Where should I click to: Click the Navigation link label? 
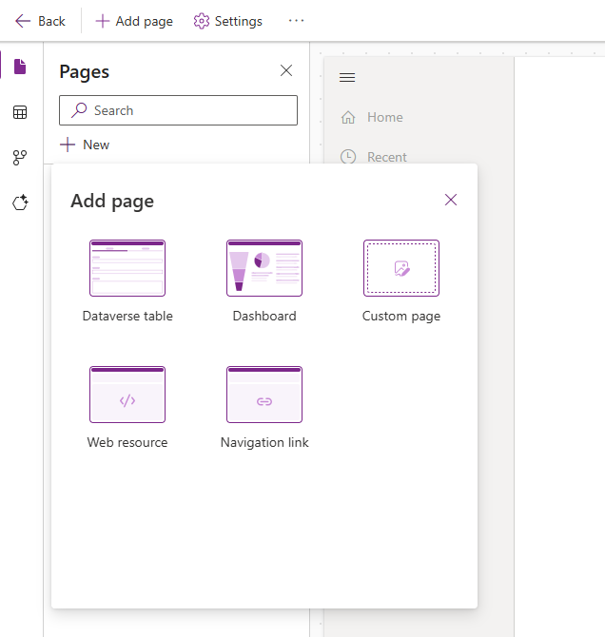click(x=264, y=442)
